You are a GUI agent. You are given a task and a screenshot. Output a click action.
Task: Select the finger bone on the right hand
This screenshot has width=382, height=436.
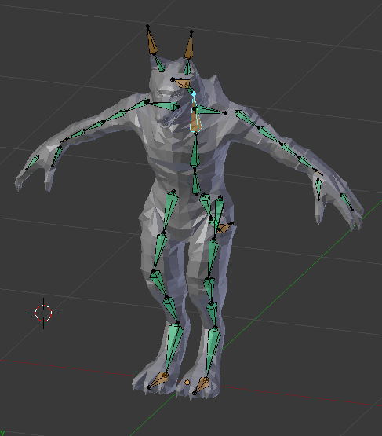[347, 202]
